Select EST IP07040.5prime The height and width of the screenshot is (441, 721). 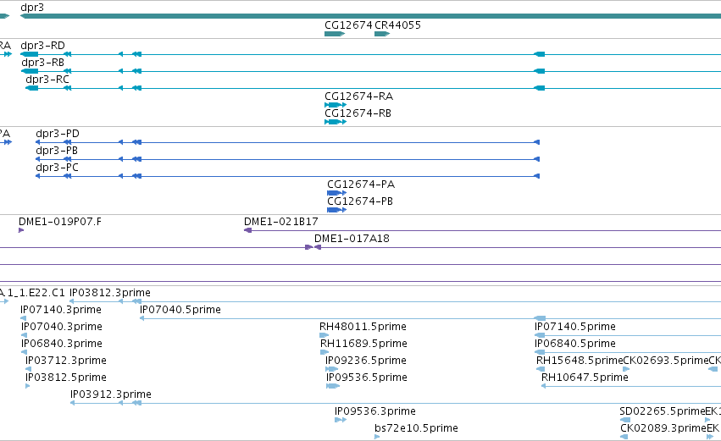pos(180,310)
